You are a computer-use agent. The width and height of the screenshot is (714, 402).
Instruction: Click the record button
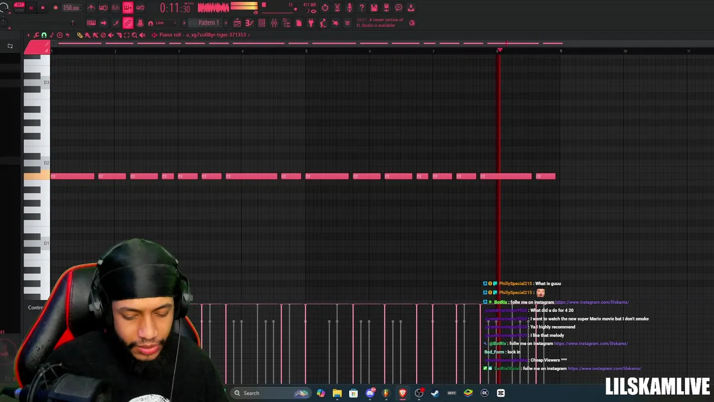pos(55,8)
